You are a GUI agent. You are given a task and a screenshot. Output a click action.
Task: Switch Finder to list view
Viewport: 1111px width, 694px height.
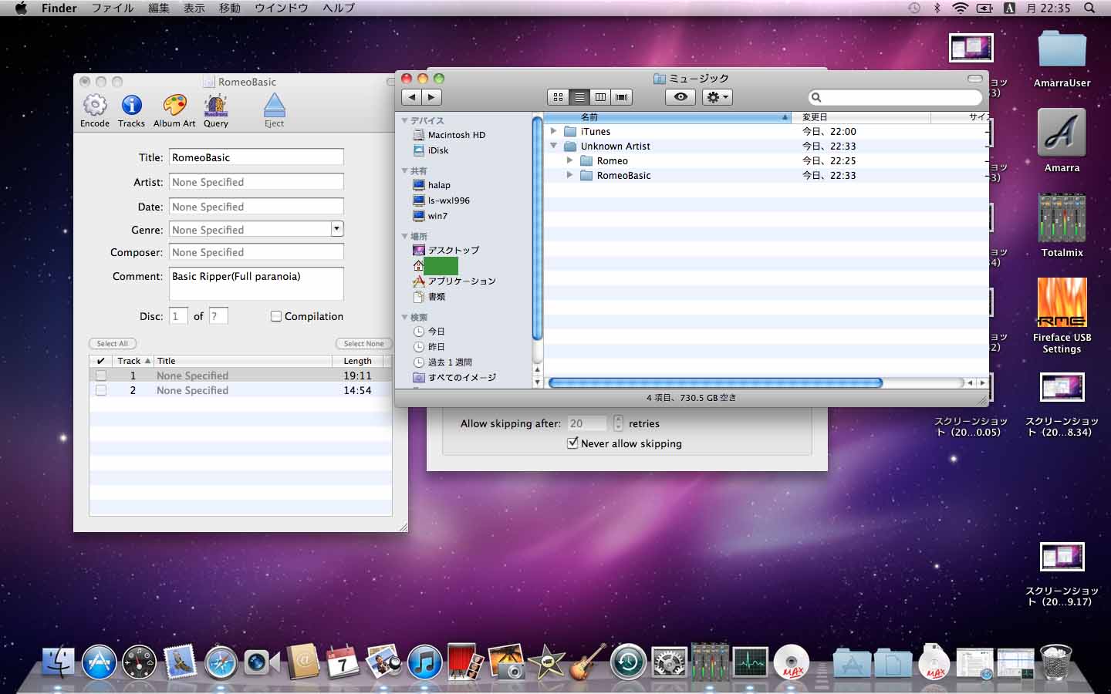coord(579,97)
